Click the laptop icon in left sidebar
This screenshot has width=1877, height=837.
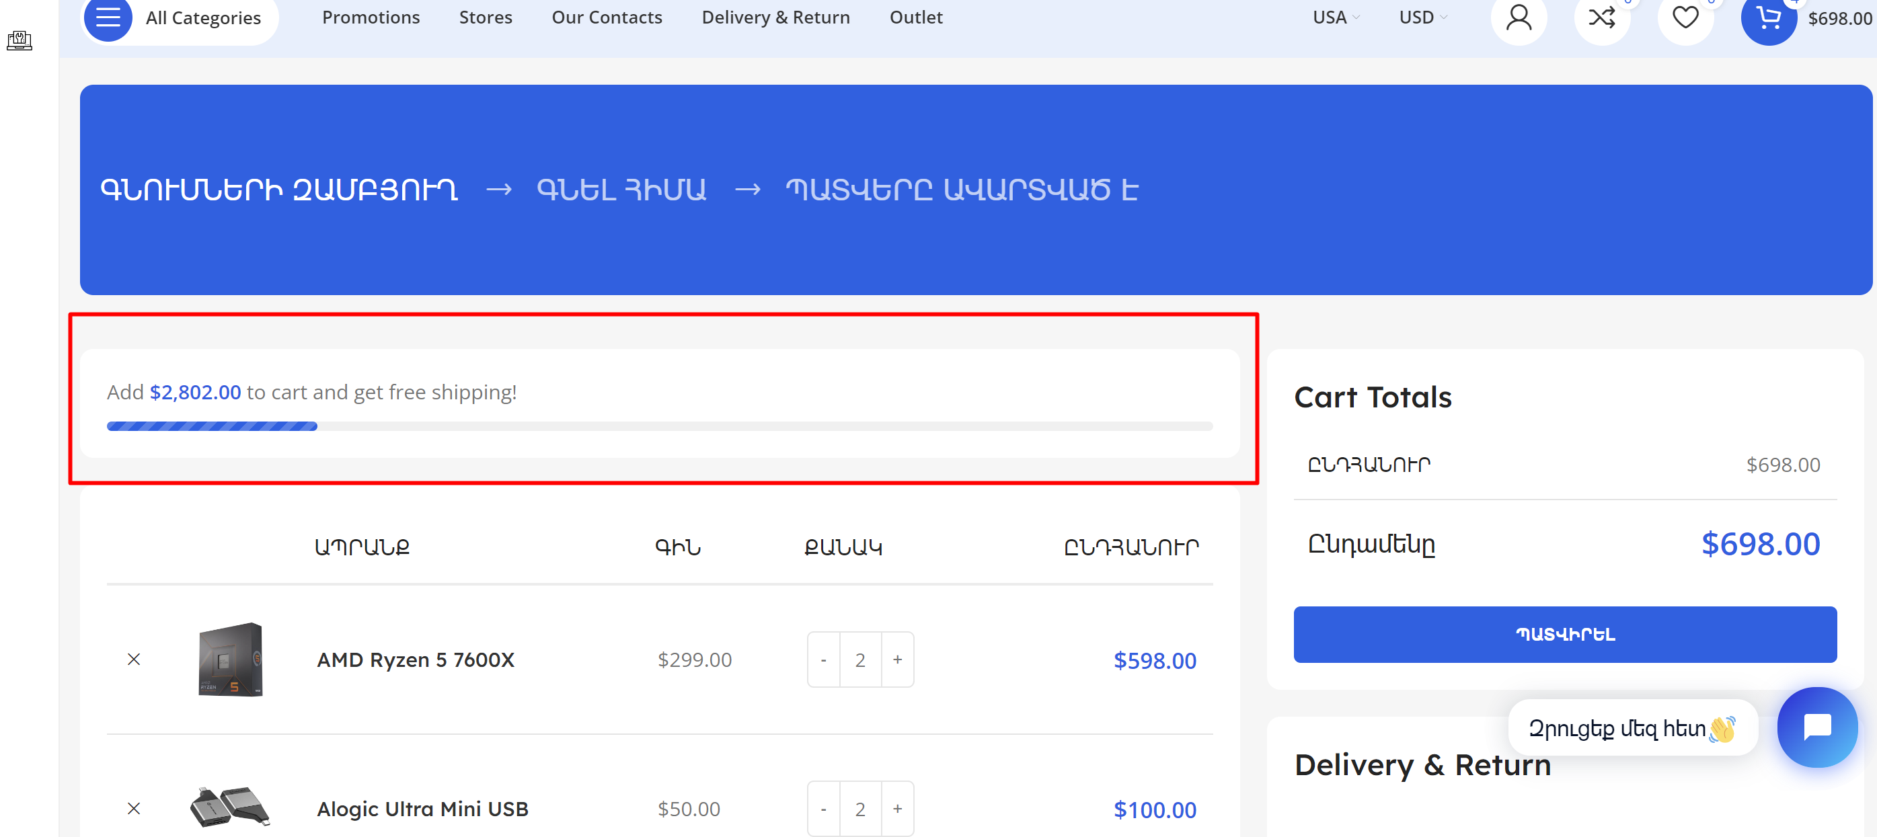[x=20, y=41]
